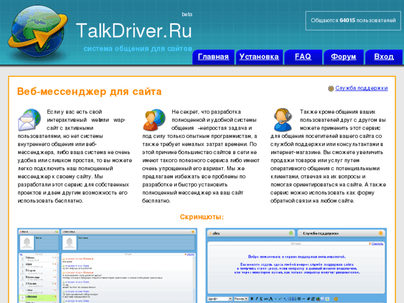The width and height of the screenshot is (404, 303).
Task: Click the система общения для сайтов tagline
Action: [138, 48]
